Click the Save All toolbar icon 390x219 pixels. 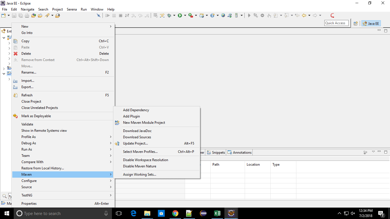click(x=21, y=15)
